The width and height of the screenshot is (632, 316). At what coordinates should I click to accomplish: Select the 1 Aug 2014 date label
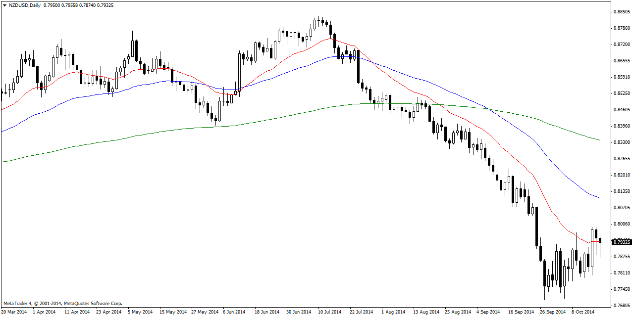pos(393,312)
